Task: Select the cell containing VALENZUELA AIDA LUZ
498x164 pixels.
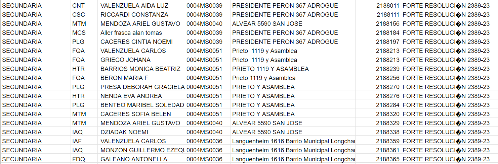Action: [x=134, y=6]
